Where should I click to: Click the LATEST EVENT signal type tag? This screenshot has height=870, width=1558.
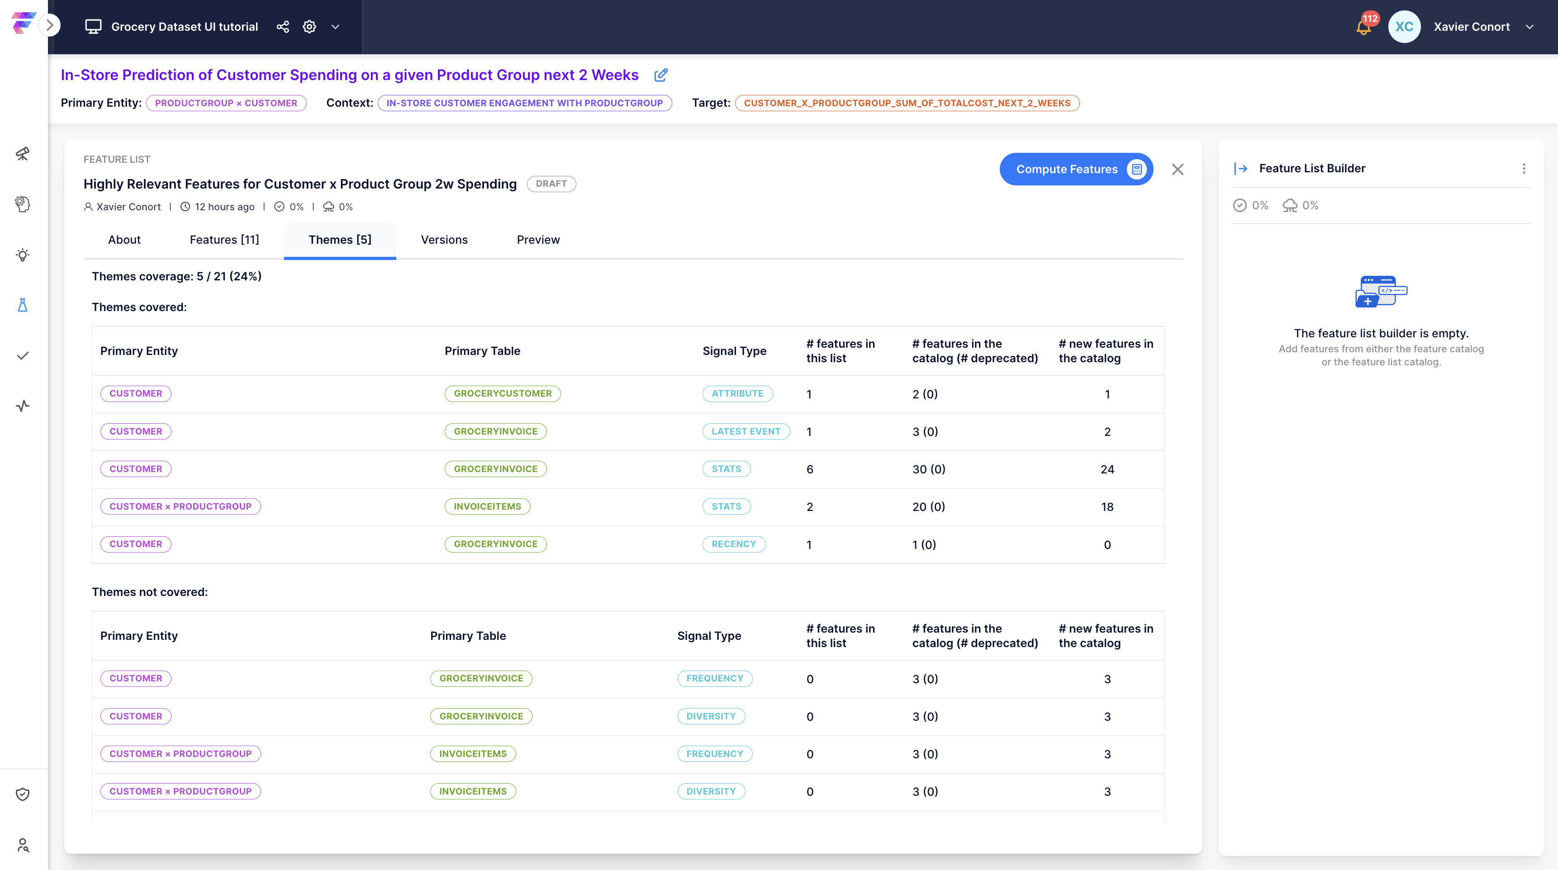pos(746,432)
